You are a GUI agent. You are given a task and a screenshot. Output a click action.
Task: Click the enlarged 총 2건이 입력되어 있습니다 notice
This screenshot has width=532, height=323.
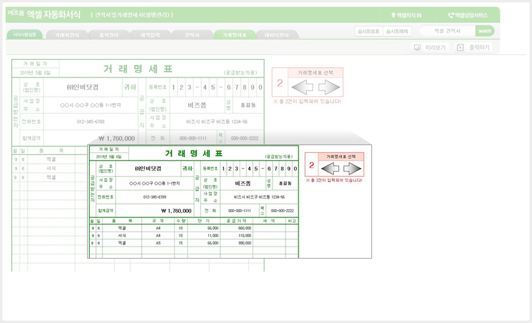pos(334,180)
